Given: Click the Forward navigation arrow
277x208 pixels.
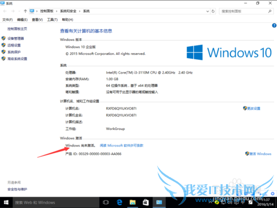Looking at the screenshot, I should [x=13, y=11].
